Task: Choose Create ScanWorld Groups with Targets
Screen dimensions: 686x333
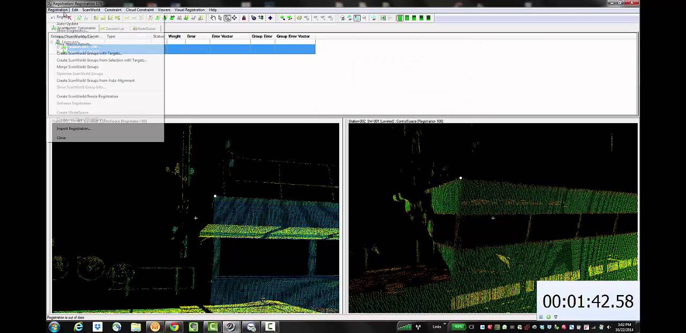Action: [89, 53]
